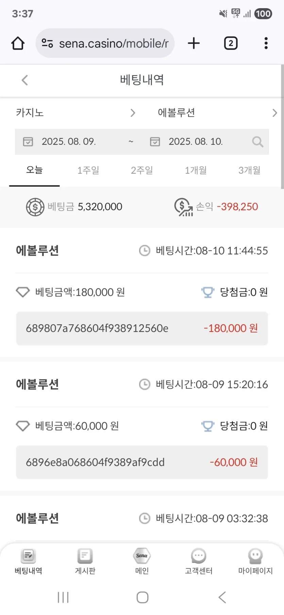The width and height of the screenshot is (284, 615).
Task: Go back using the page header arrow
Action: click(x=24, y=80)
